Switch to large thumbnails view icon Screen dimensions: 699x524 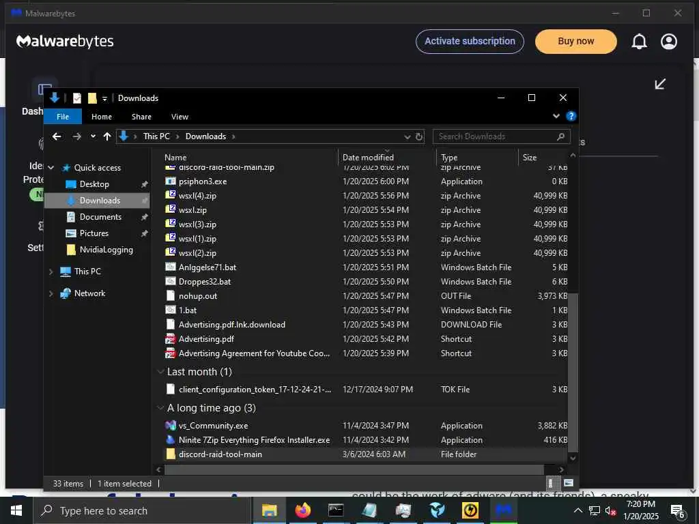click(569, 483)
